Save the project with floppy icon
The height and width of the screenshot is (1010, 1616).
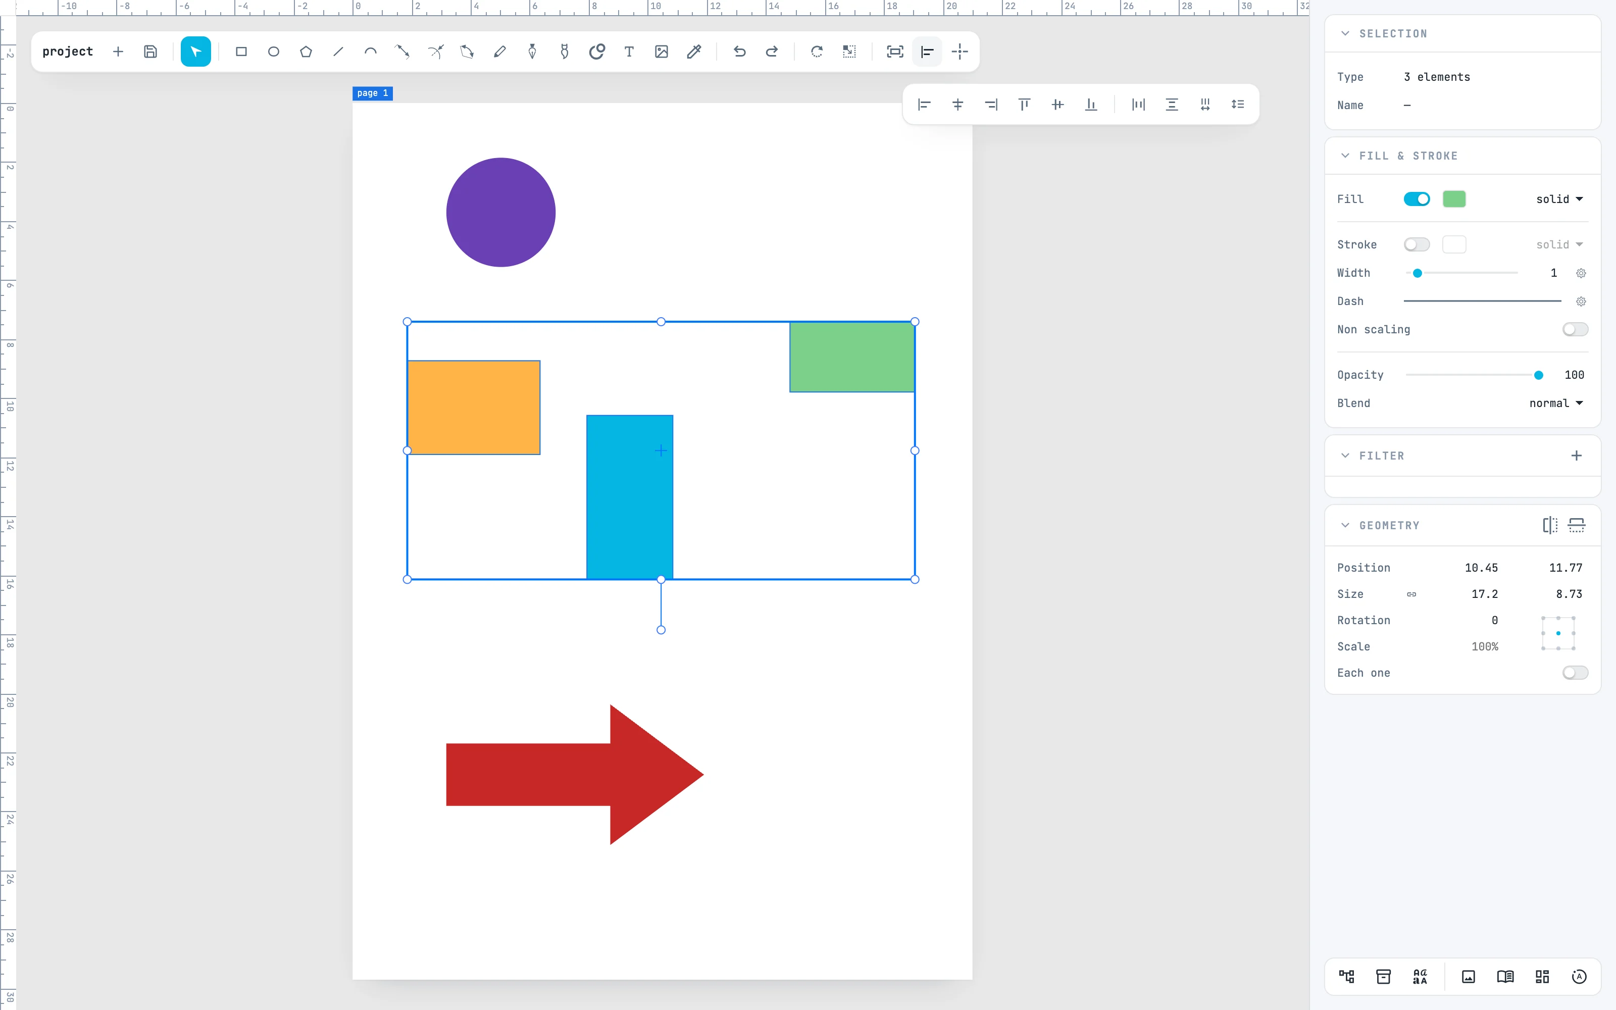point(150,52)
